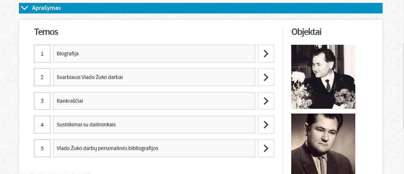Select number 4 topic box

tap(42, 124)
